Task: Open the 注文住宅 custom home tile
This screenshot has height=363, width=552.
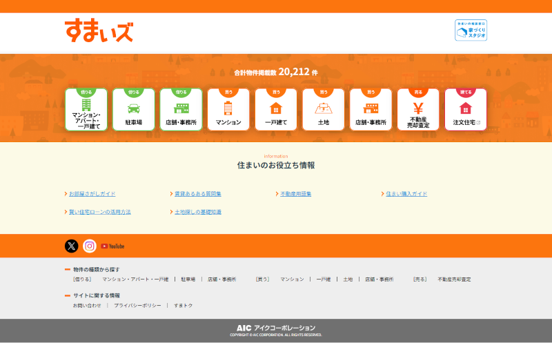Action: (466, 110)
